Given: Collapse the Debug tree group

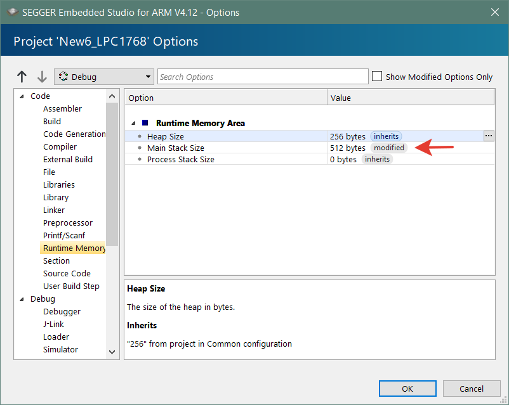Looking at the screenshot, I should click(22, 299).
